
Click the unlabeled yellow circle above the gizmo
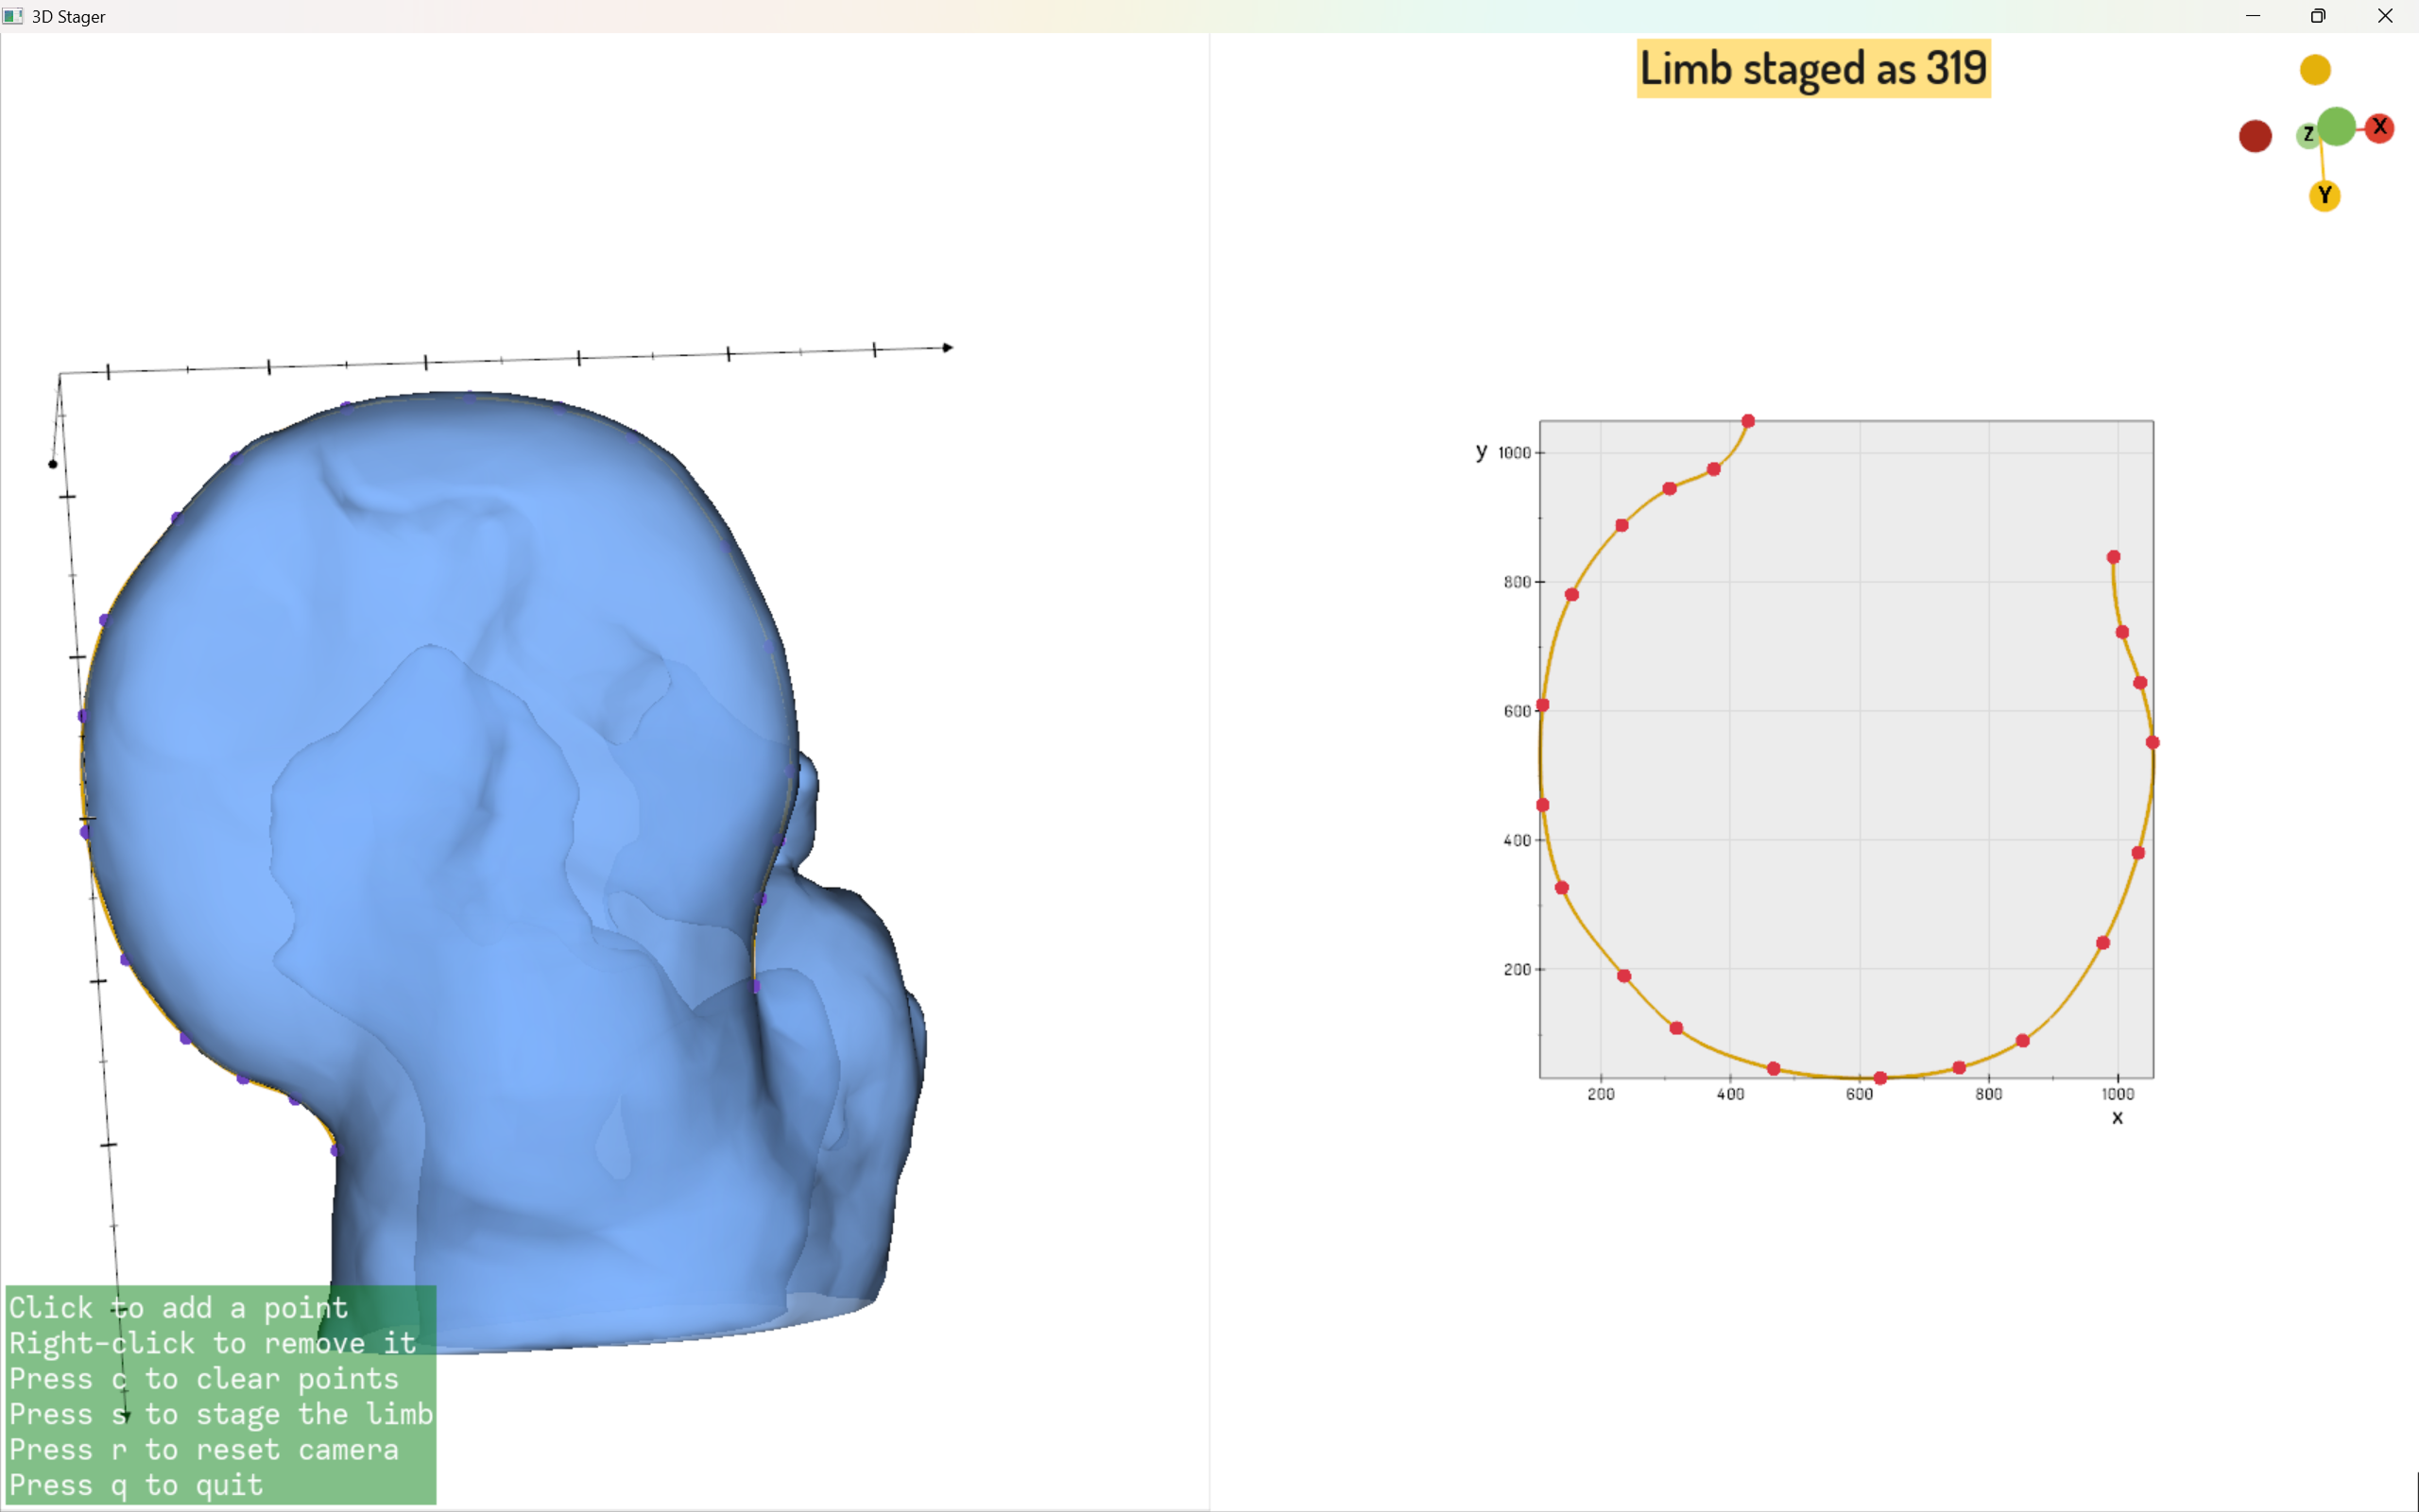[2315, 70]
